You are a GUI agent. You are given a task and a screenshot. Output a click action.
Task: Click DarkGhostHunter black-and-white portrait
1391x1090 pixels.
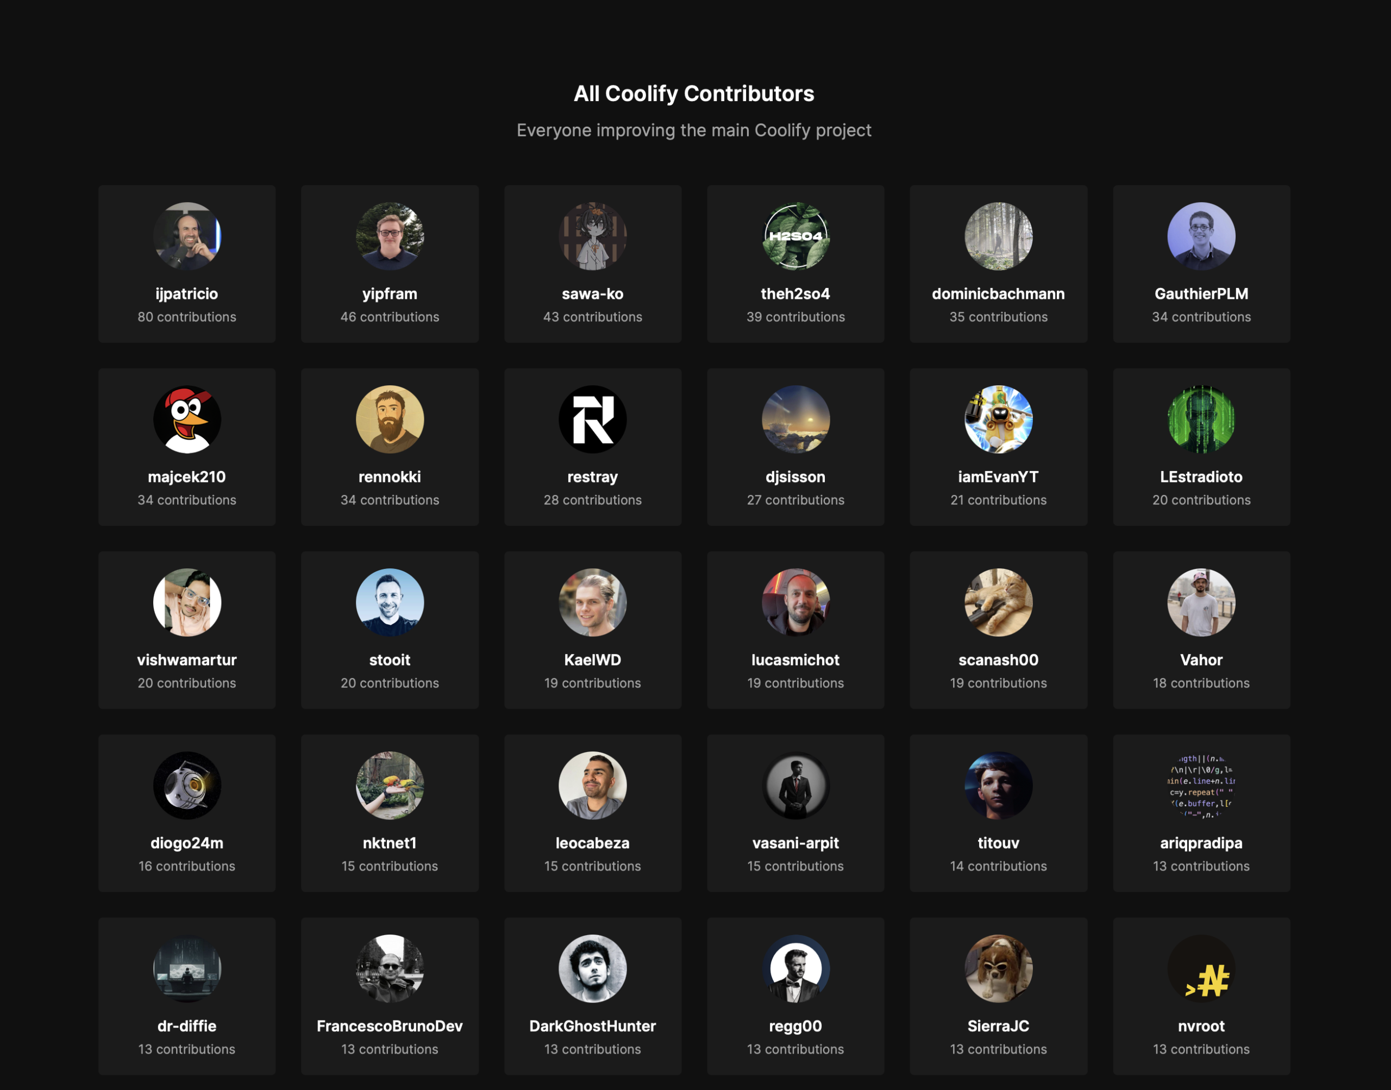(592, 968)
